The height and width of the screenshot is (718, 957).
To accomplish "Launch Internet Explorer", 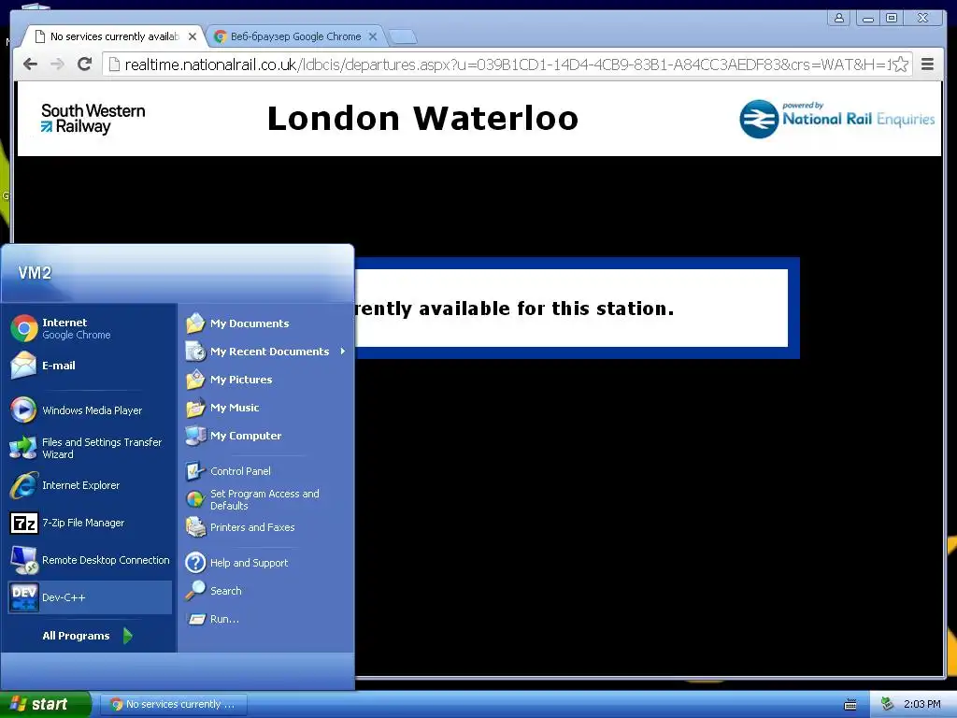I will 89,485.
